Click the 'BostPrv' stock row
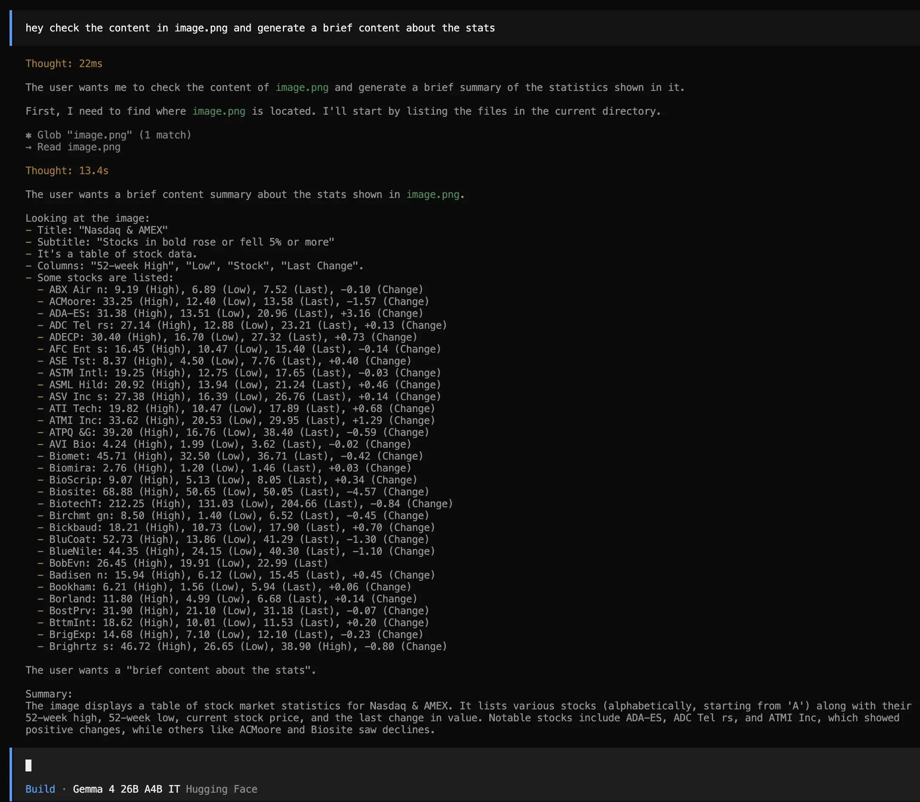920x802 pixels. coord(233,610)
